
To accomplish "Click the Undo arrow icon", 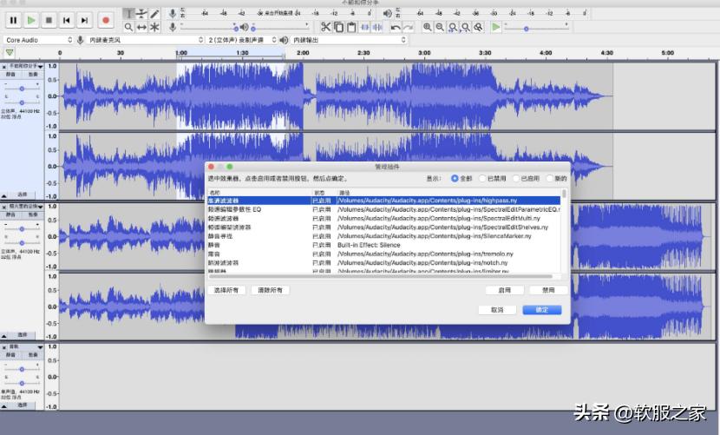I will point(396,27).
